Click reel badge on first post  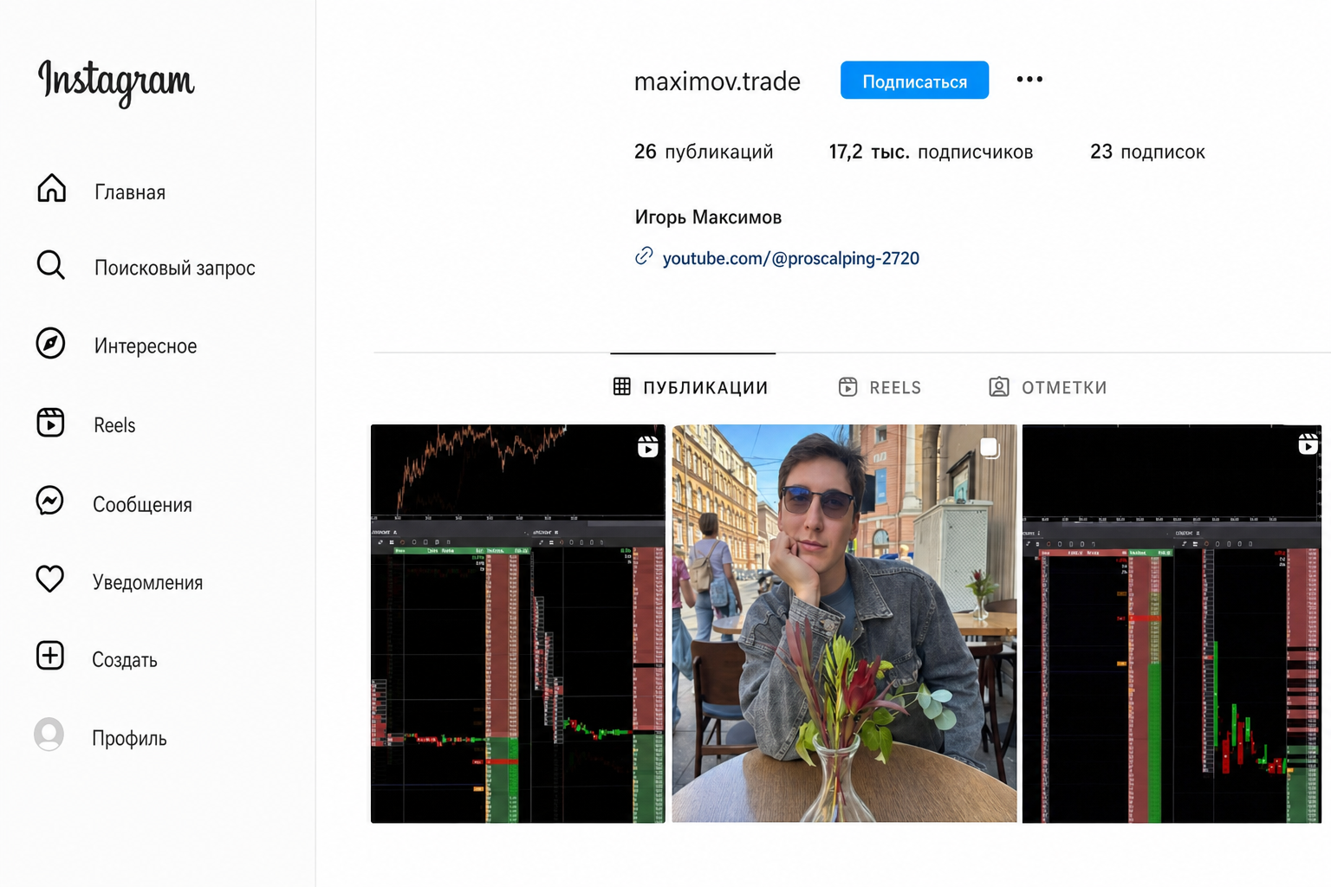[x=647, y=447]
